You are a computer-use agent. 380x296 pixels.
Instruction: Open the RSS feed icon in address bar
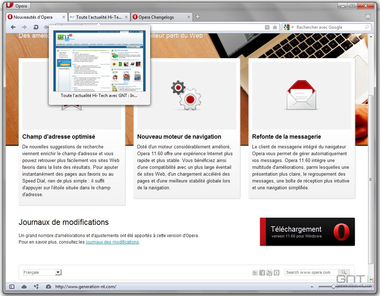tap(267, 27)
